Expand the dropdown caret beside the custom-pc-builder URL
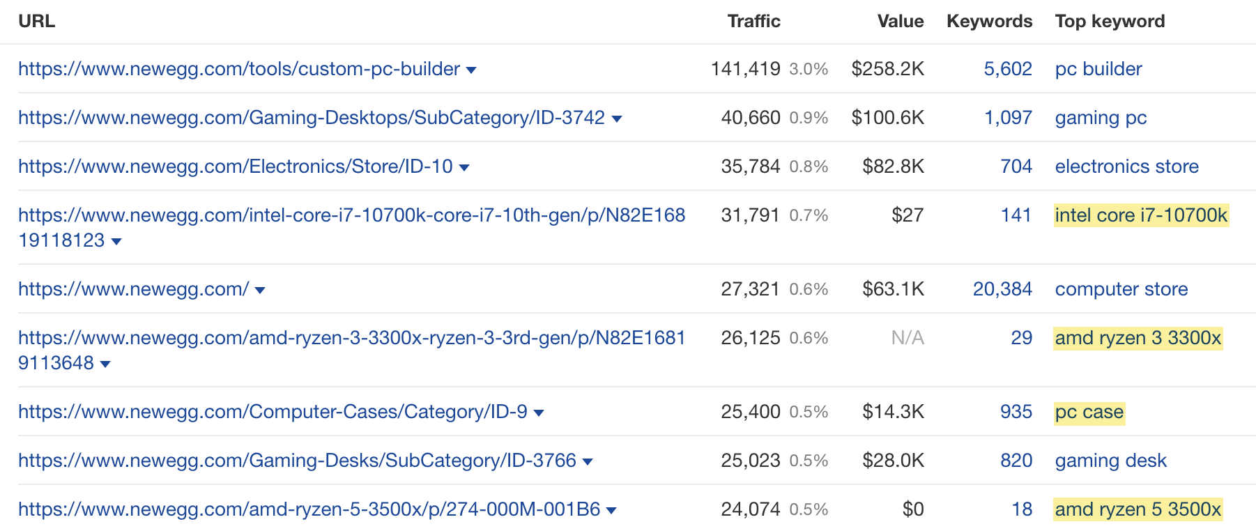Screen dimensions: 1256x531 pos(471,70)
